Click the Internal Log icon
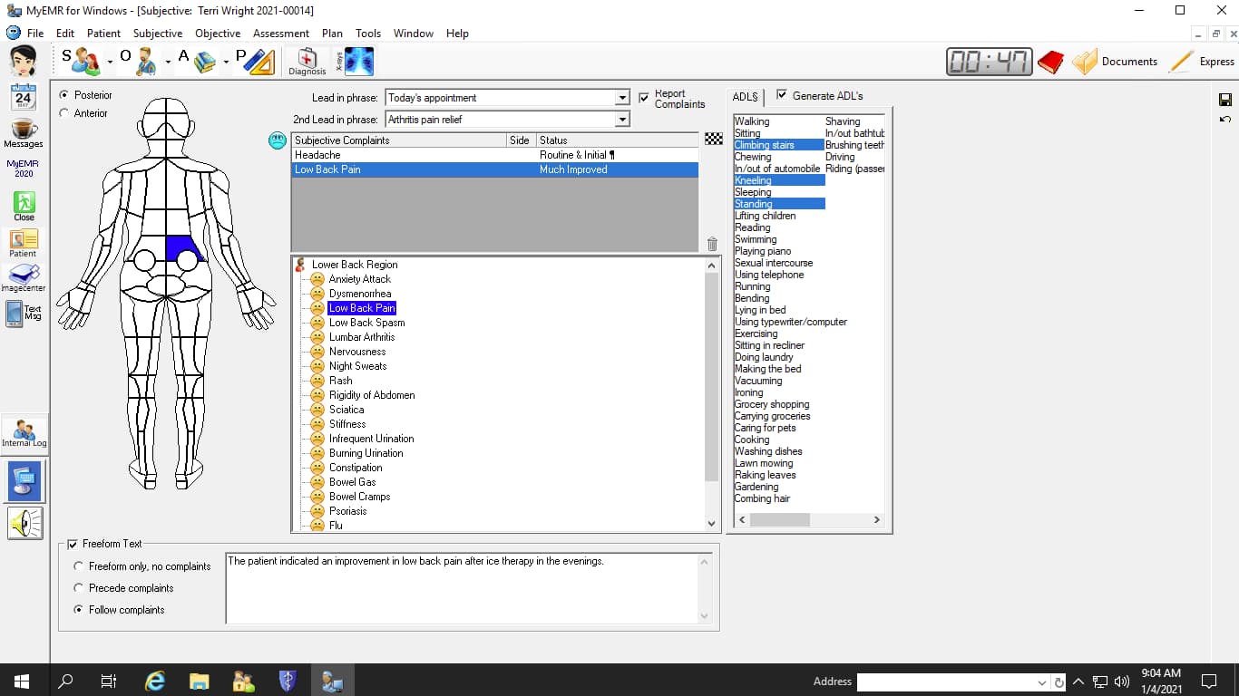 pyautogui.click(x=24, y=433)
